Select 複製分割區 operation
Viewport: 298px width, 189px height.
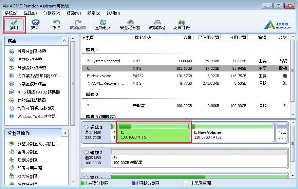[x=23, y=176]
